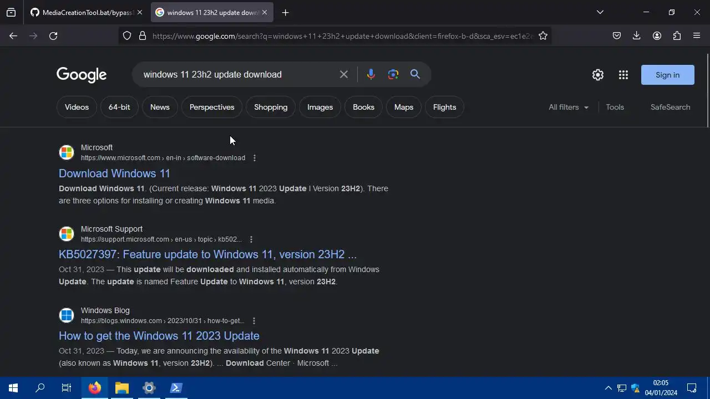Filter results by Videos
The height and width of the screenshot is (399, 710).
tap(77, 107)
